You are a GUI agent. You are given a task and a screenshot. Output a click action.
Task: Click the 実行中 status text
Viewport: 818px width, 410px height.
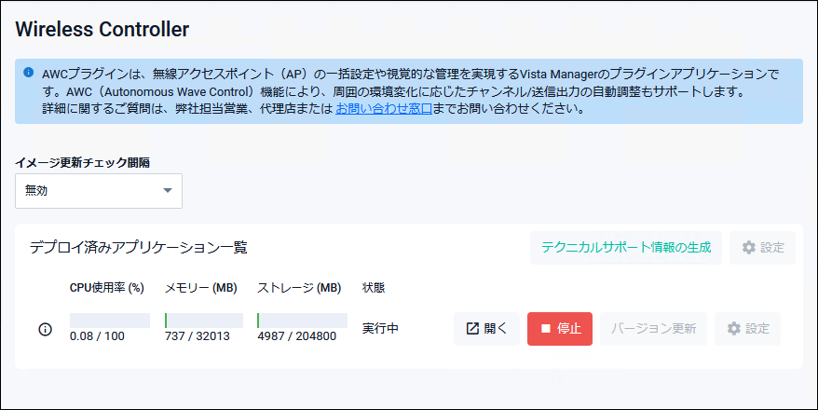coord(380,328)
